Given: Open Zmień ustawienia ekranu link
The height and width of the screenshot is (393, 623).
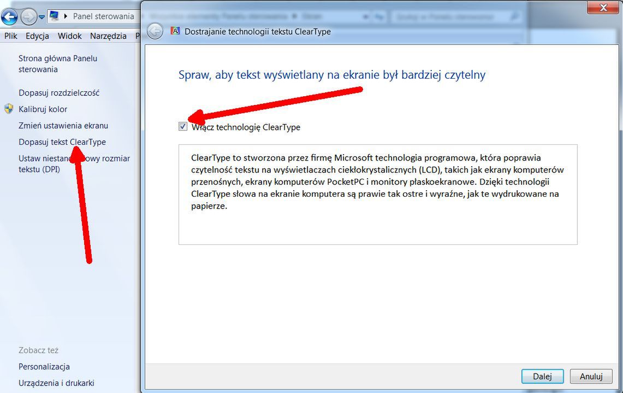Looking at the screenshot, I should tap(63, 125).
